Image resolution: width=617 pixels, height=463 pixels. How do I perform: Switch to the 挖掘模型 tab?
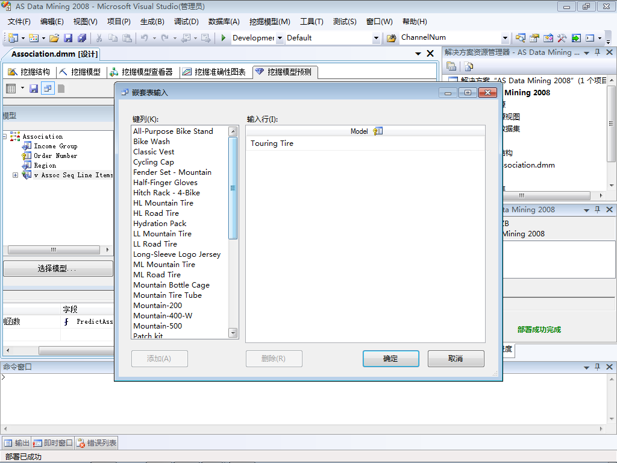[x=80, y=72]
